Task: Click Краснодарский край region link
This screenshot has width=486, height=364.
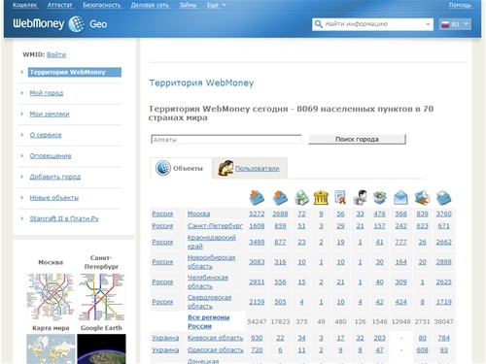Action: pyautogui.click(x=212, y=242)
